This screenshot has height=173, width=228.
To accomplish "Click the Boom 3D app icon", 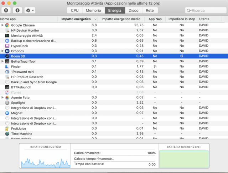I will tap(7, 56).
